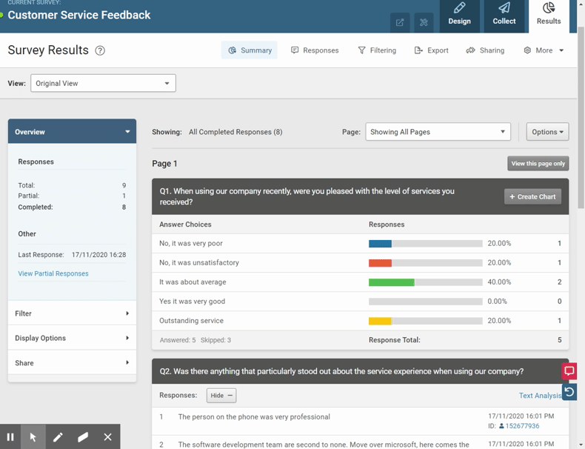Click the 'Answered: 5' text under Q1
The image size is (585, 449).
(177, 340)
